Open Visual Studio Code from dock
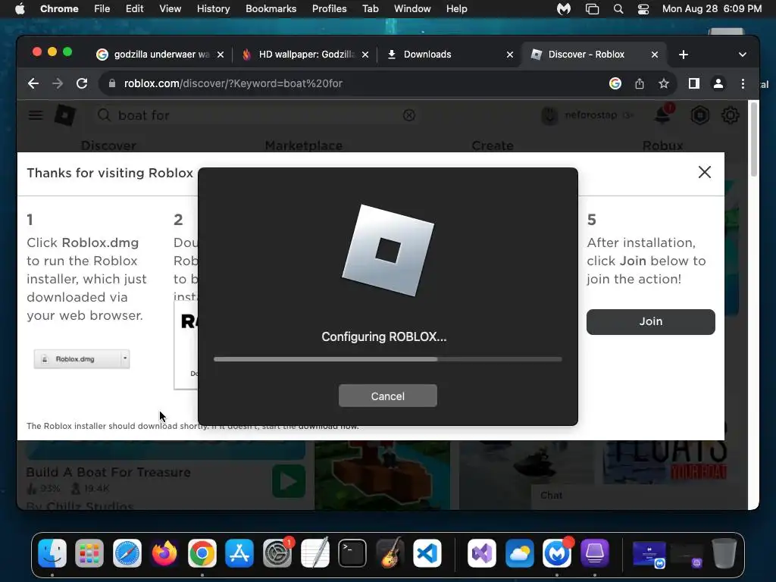The height and width of the screenshot is (582, 776). click(x=427, y=553)
